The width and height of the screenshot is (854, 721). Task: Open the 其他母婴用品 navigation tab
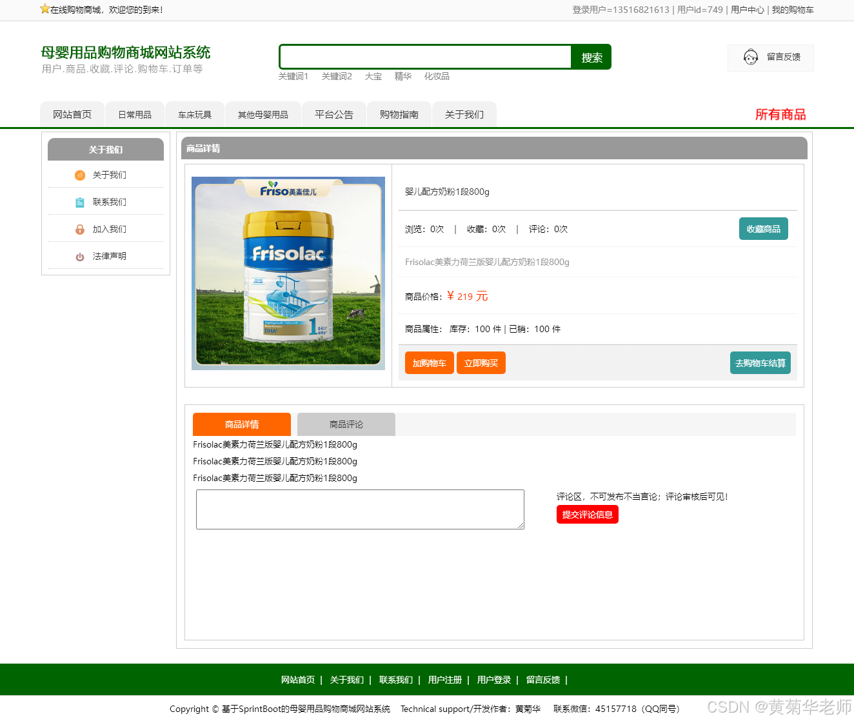point(263,114)
